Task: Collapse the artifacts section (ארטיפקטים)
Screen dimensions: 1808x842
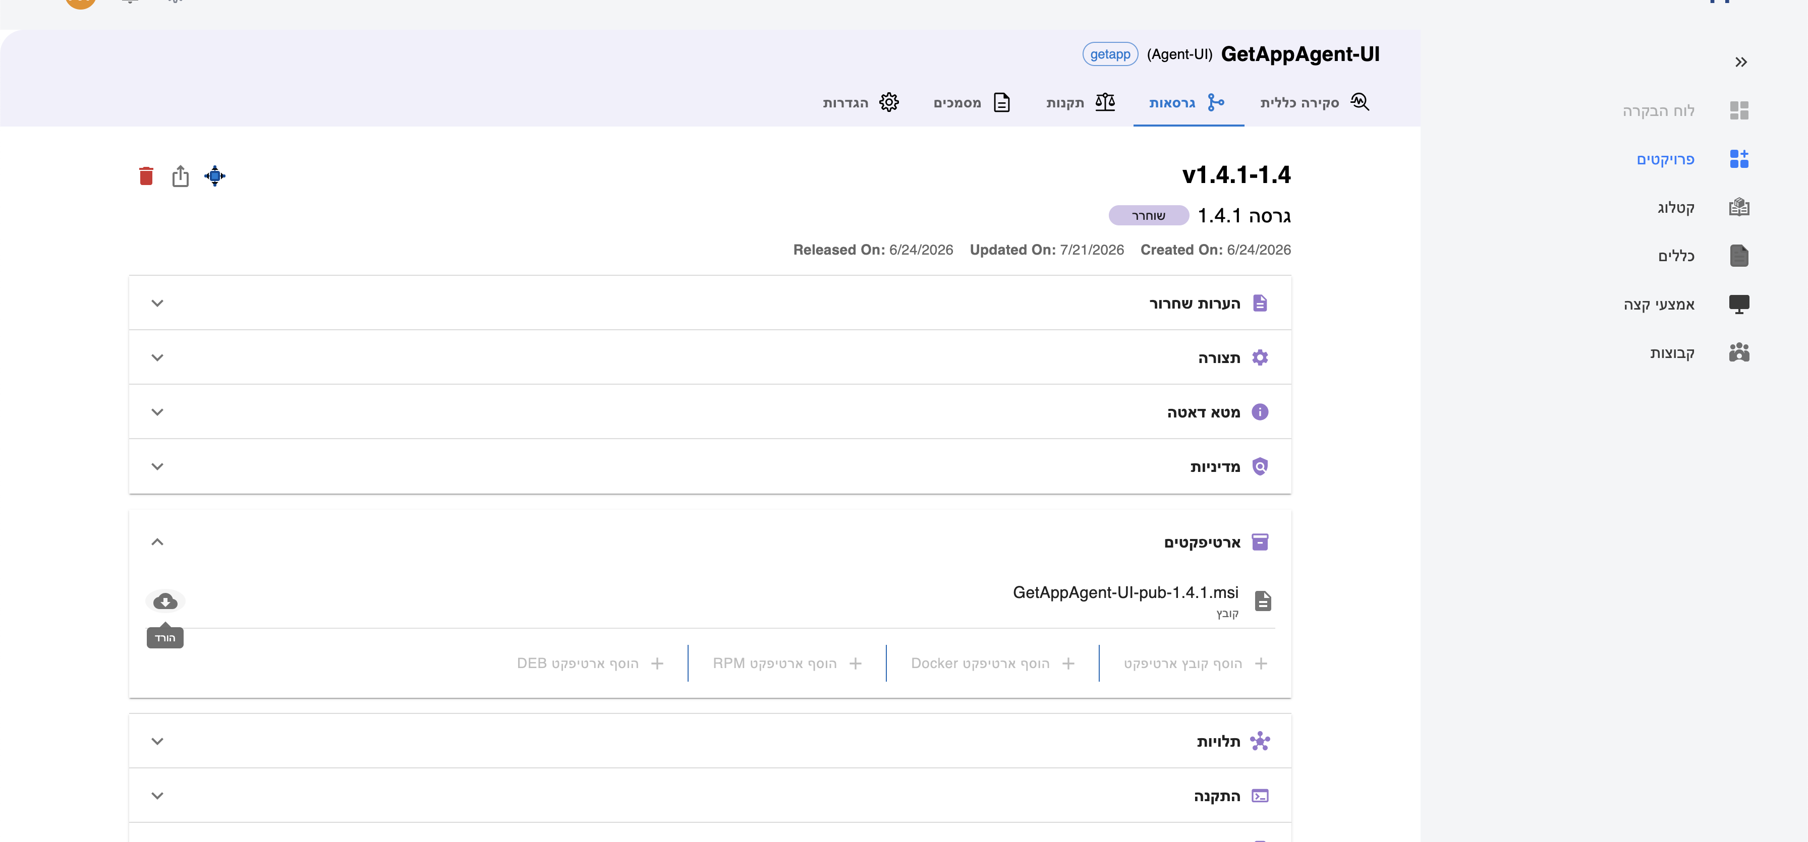Action: pos(157,542)
